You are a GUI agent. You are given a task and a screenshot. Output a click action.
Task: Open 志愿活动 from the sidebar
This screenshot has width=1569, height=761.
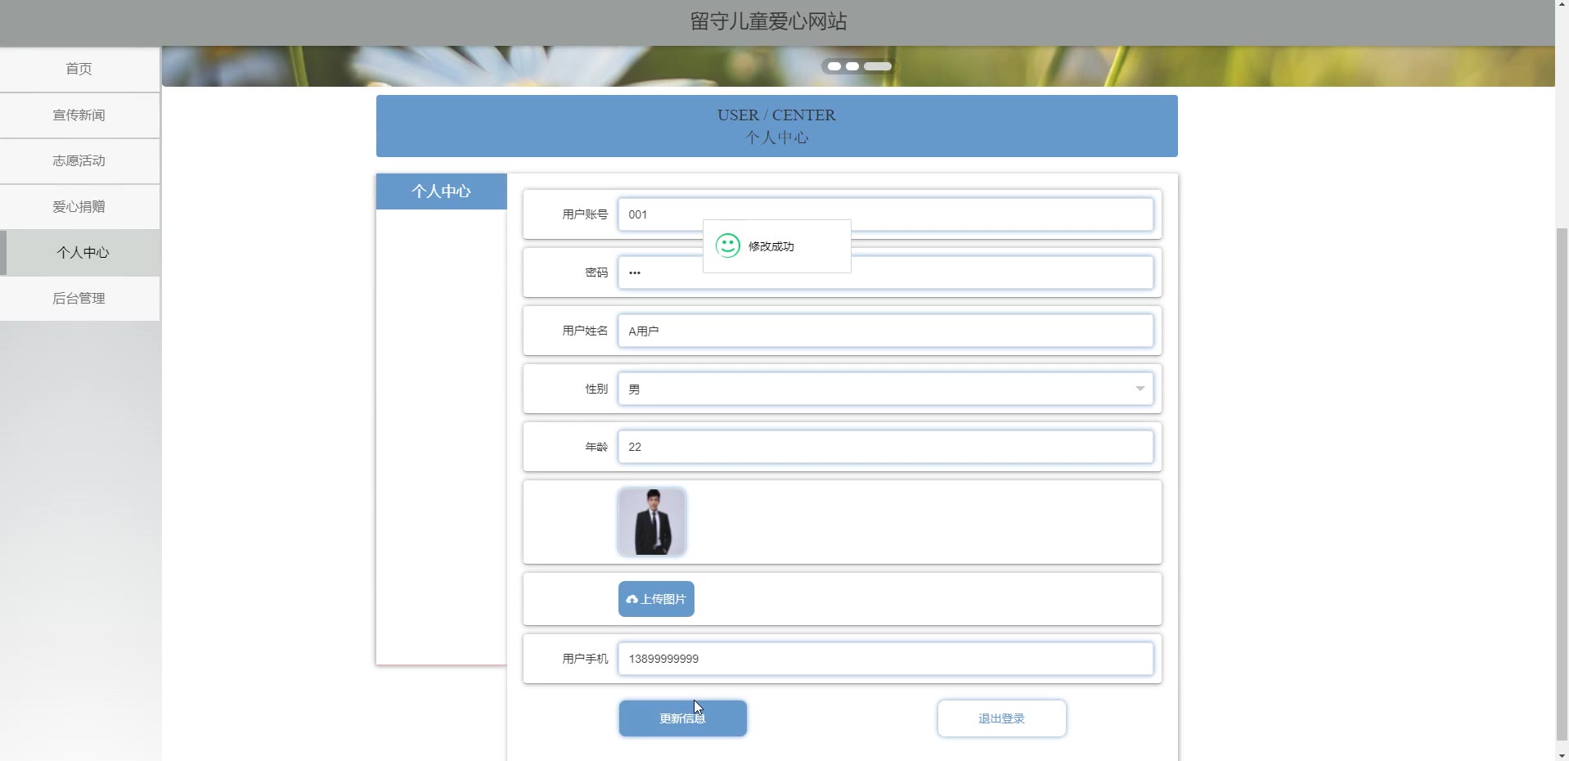click(x=79, y=160)
